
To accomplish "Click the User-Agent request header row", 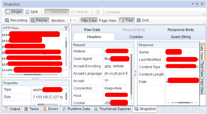I will 101,59.
